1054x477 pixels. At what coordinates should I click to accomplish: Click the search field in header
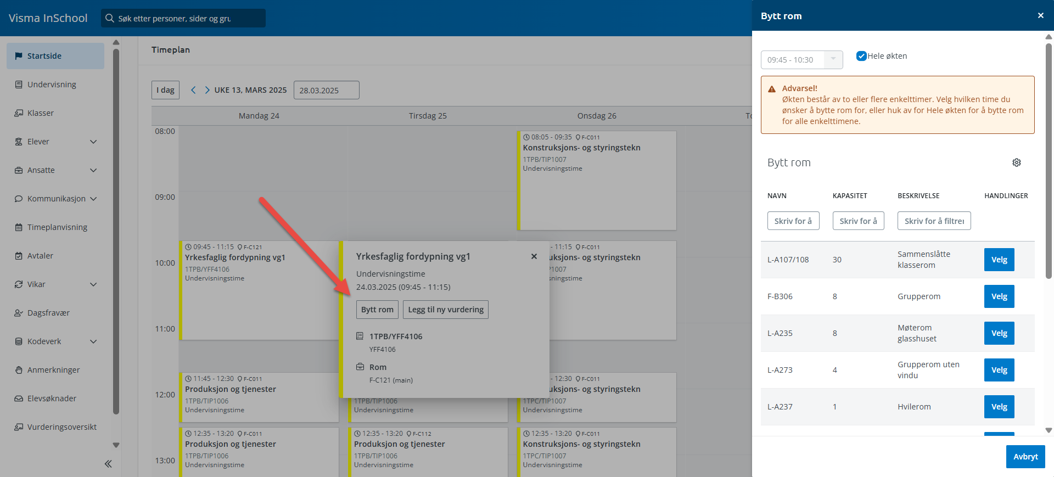click(x=183, y=18)
